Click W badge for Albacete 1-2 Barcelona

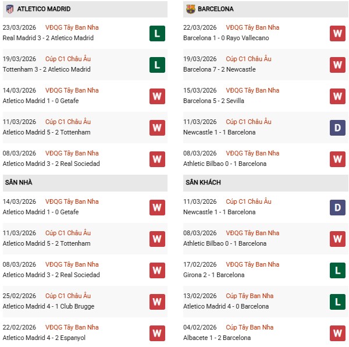point(337,333)
